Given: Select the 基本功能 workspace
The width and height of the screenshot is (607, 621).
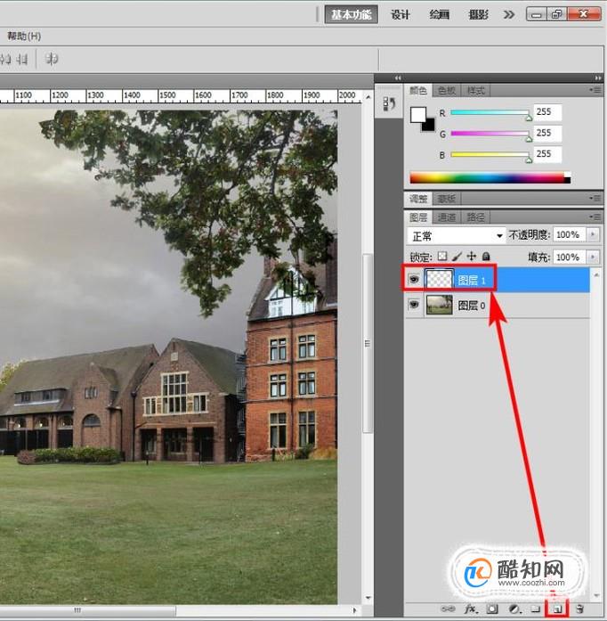Looking at the screenshot, I should point(351,14).
